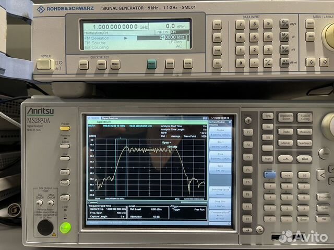Toggle the Local key on the Anritsu front panel
Viewport: 334px width, 250px height.
coord(65,146)
